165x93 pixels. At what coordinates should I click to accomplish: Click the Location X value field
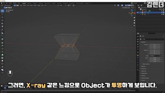[155, 45]
